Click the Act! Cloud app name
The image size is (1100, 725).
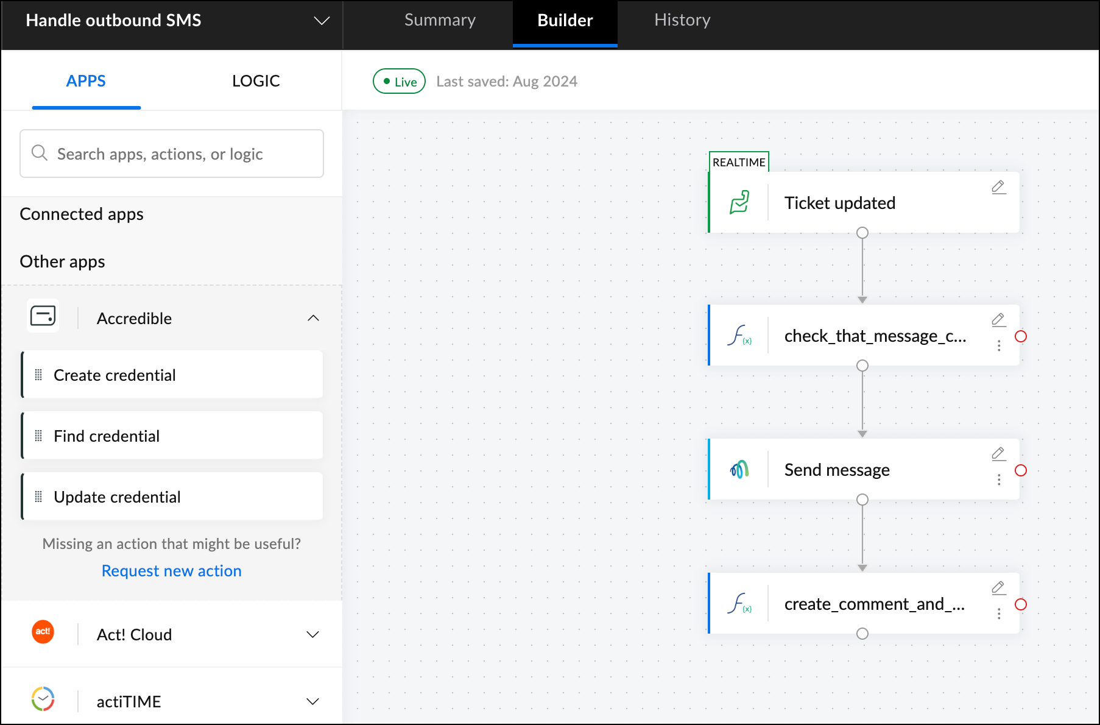[x=135, y=634]
